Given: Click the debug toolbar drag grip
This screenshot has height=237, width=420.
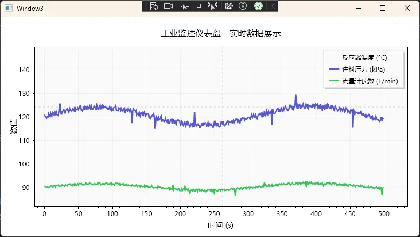Looking at the screenshot, I should [x=145, y=6].
